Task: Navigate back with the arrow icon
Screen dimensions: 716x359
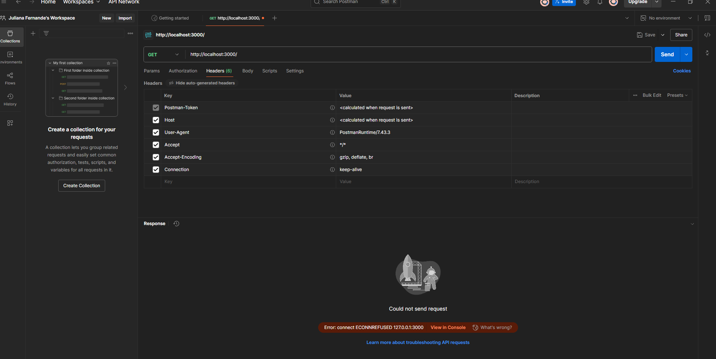Action: click(x=18, y=2)
